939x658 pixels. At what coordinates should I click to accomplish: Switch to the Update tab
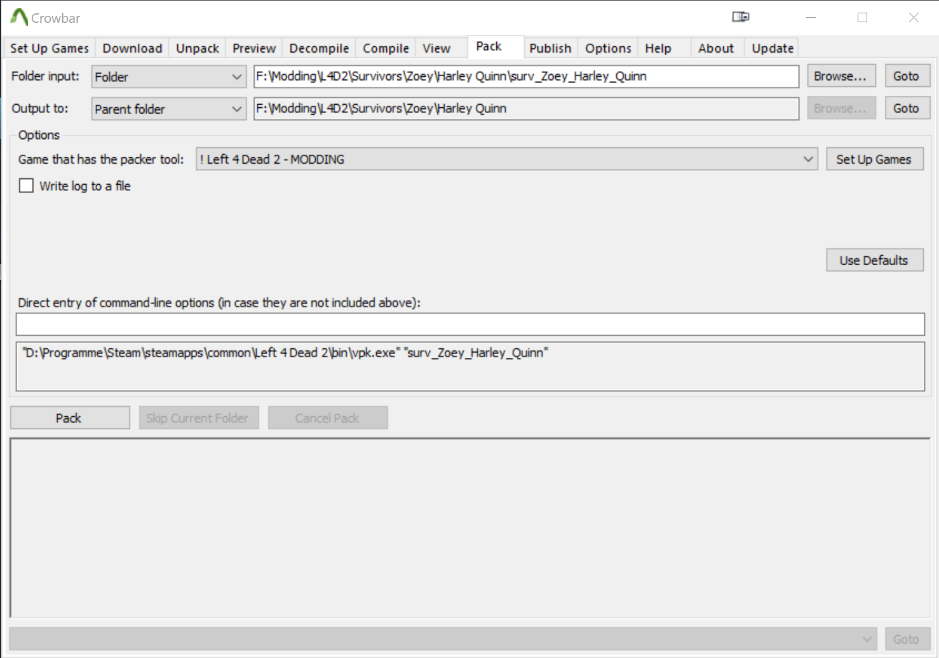[x=773, y=48]
